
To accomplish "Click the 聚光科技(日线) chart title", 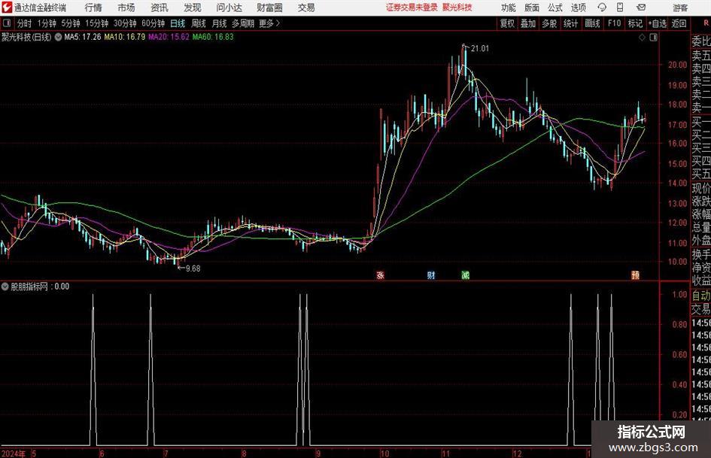I will pyautogui.click(x=26, y=37).
